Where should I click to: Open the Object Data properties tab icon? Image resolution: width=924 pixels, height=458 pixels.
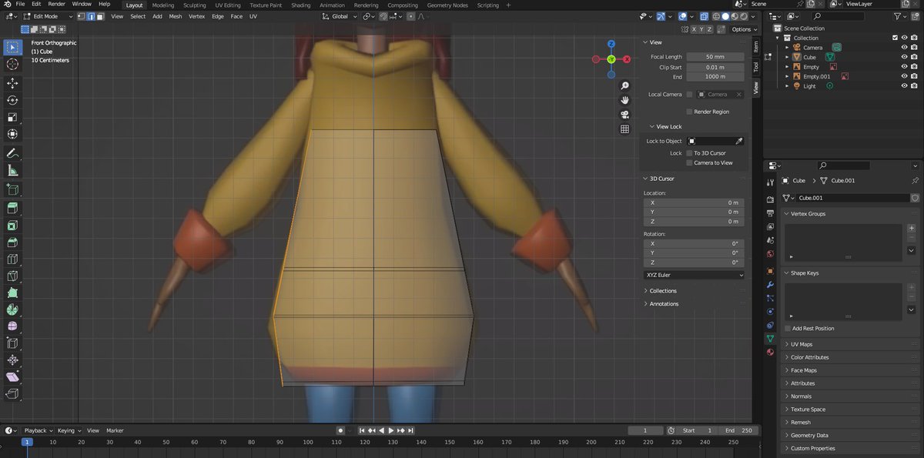click(x=770, y=339)
